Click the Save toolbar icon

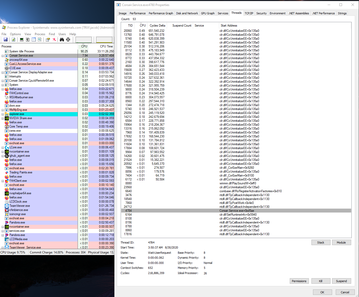(5, 40)
